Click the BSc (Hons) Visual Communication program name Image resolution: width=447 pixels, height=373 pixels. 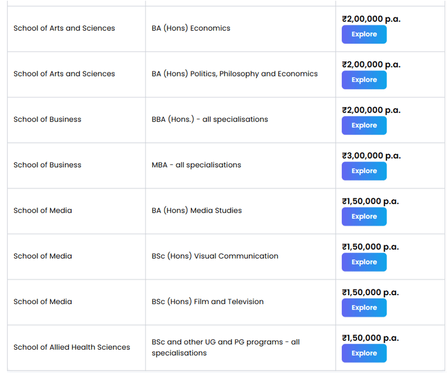coord(215,256)
